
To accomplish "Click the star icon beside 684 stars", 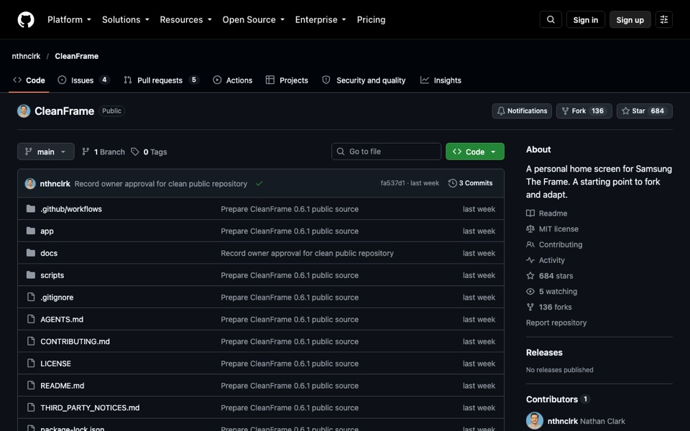I will click(530, 276).
